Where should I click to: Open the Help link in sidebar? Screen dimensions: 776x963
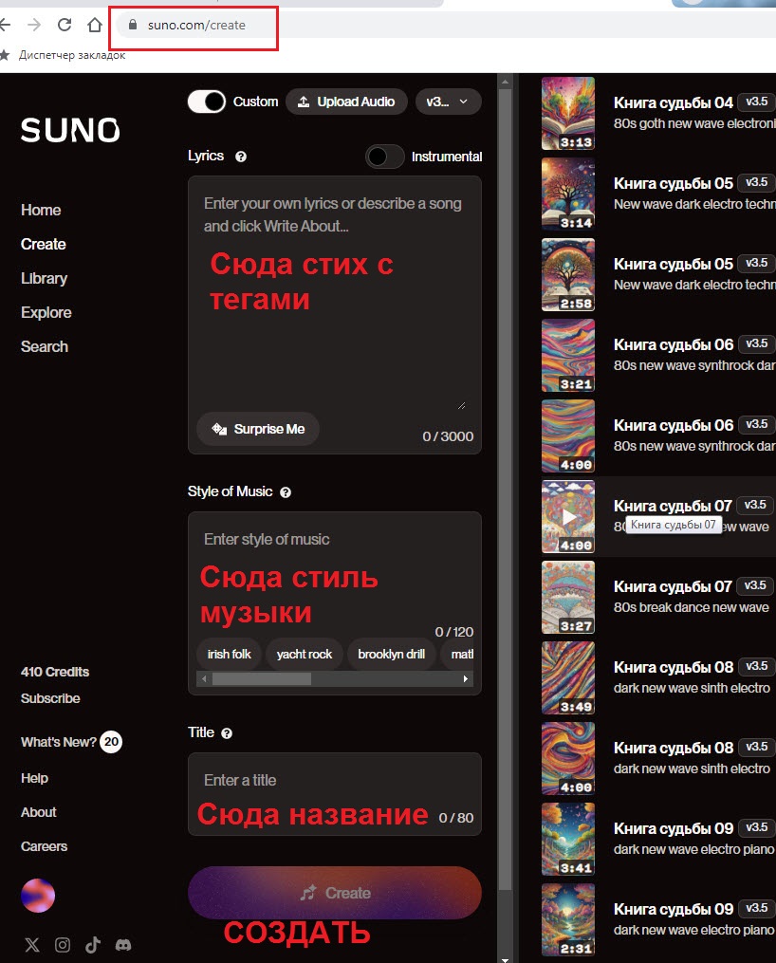34,778
